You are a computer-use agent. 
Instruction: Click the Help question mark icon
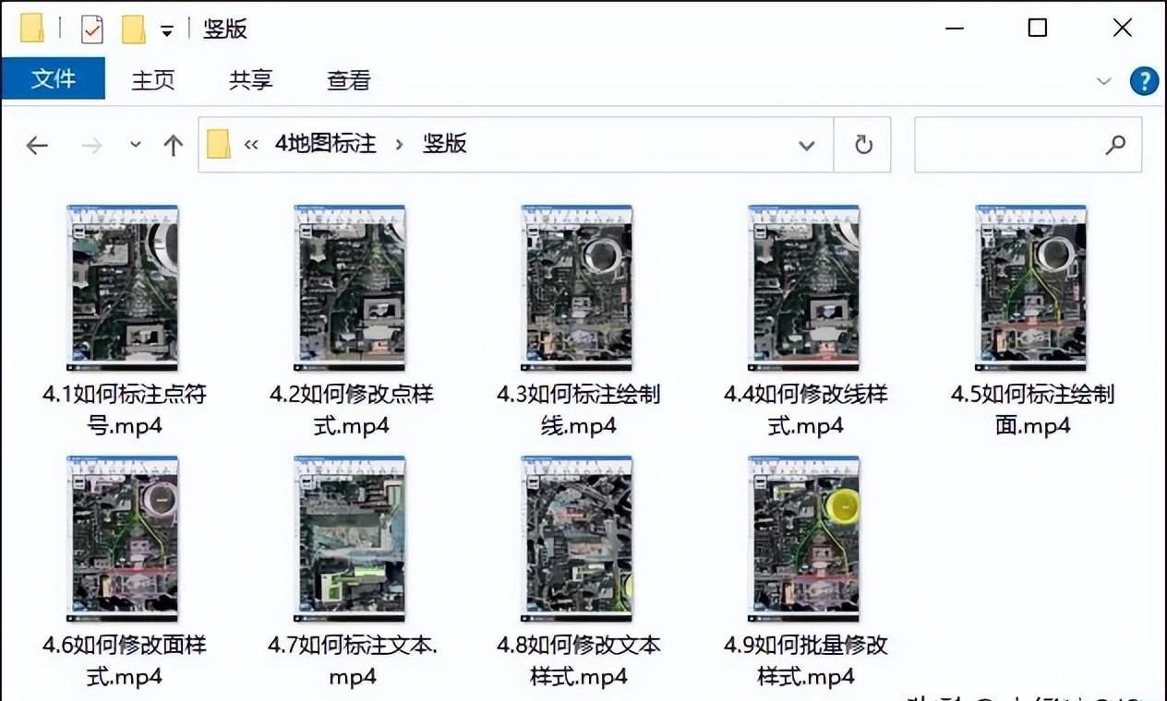click(x=1144, y=81)
